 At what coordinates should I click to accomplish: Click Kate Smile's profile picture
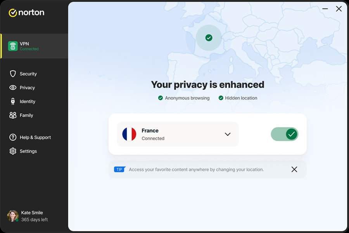pos(13,216)
